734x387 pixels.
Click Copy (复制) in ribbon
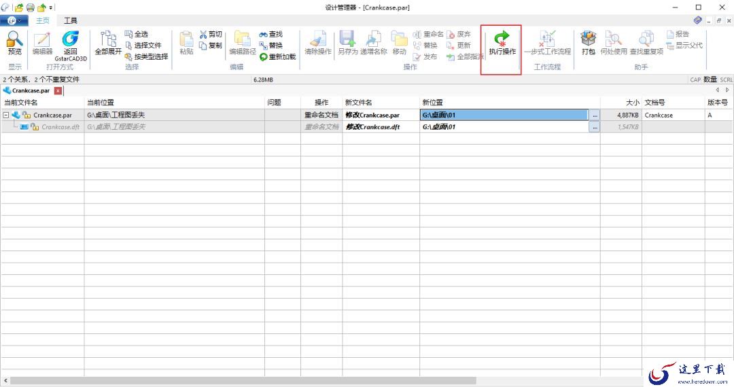pyautogui.click(x=211, y=45)
